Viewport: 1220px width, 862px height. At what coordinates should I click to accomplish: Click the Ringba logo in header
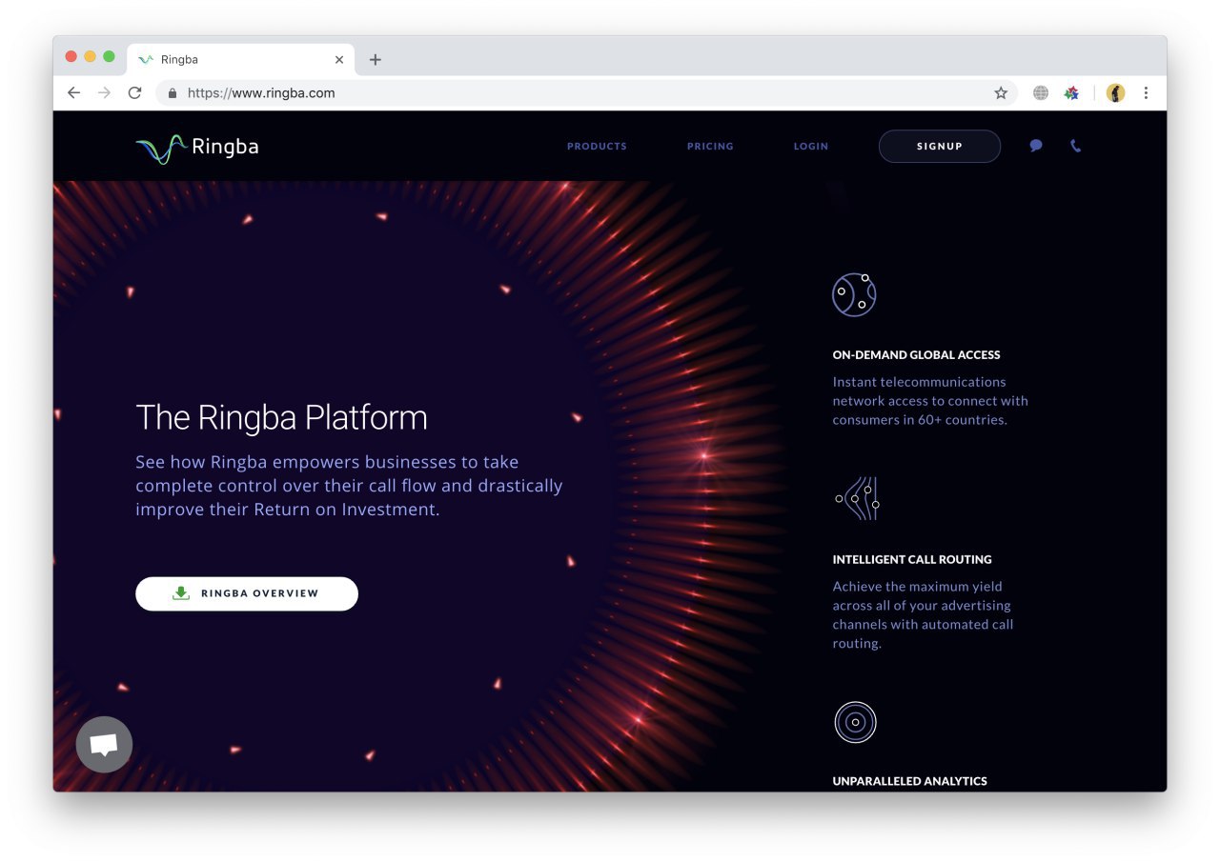pyautogui.click(x=197, y=148)
